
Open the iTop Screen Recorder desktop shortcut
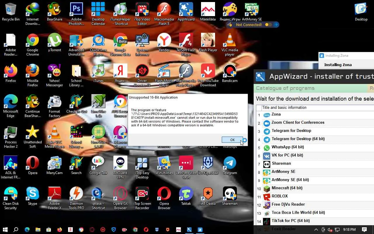coord(142,198)
